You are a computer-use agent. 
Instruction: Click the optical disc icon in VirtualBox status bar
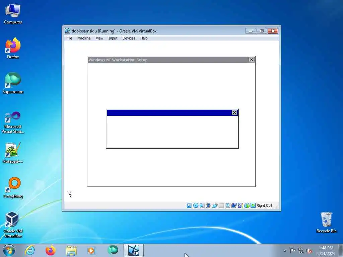(x=196, y=205)
